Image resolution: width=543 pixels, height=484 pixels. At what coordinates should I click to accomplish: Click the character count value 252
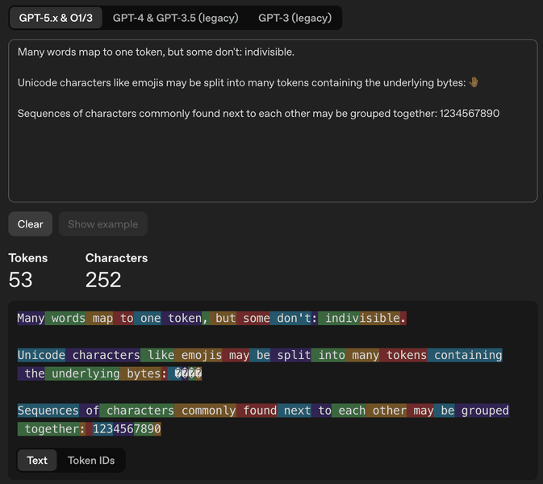tap(103, 279)
